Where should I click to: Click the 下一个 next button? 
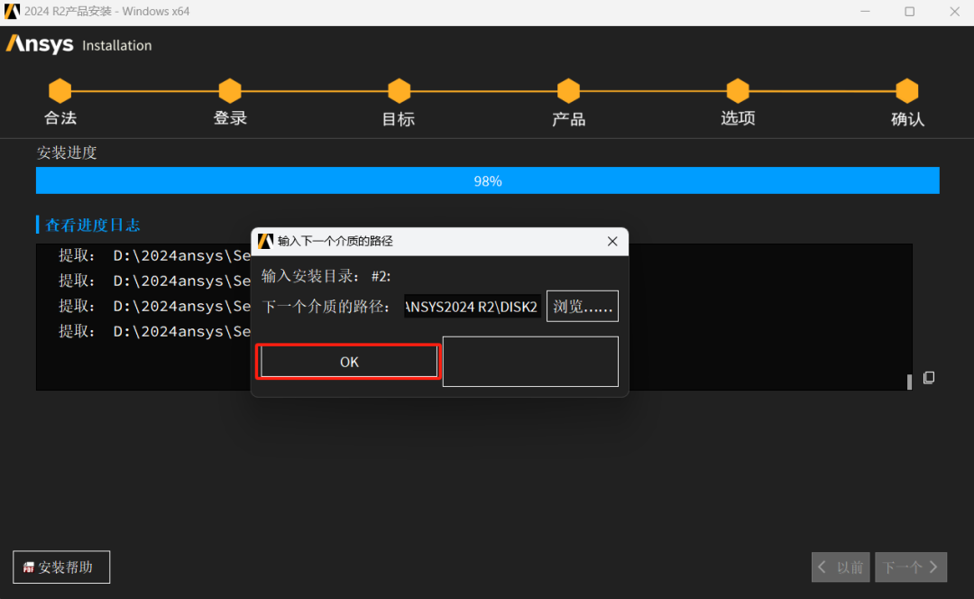[x=911, y=567]
